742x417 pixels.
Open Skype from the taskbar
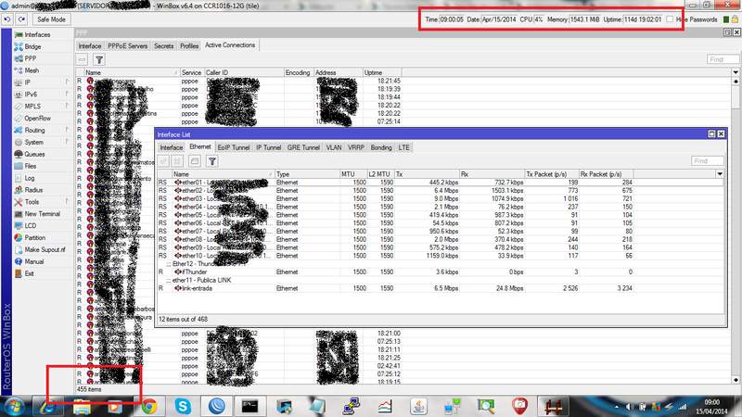click(183, 406)
